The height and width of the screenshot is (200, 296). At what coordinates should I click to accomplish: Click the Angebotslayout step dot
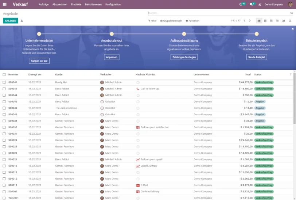[112, 34]
